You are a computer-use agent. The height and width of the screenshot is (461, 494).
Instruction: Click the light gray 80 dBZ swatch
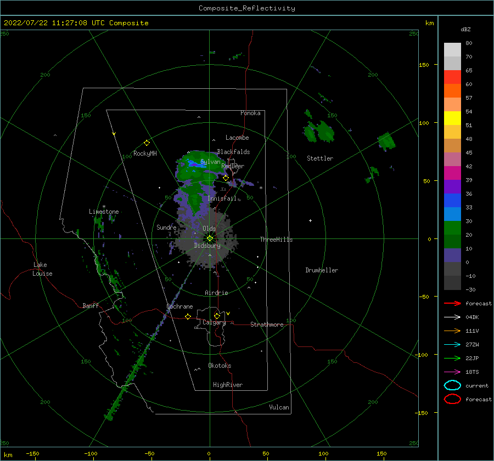tap(452, 49)
